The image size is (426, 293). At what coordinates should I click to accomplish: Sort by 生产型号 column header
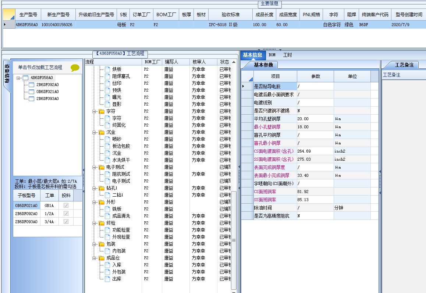pos(28,15)
